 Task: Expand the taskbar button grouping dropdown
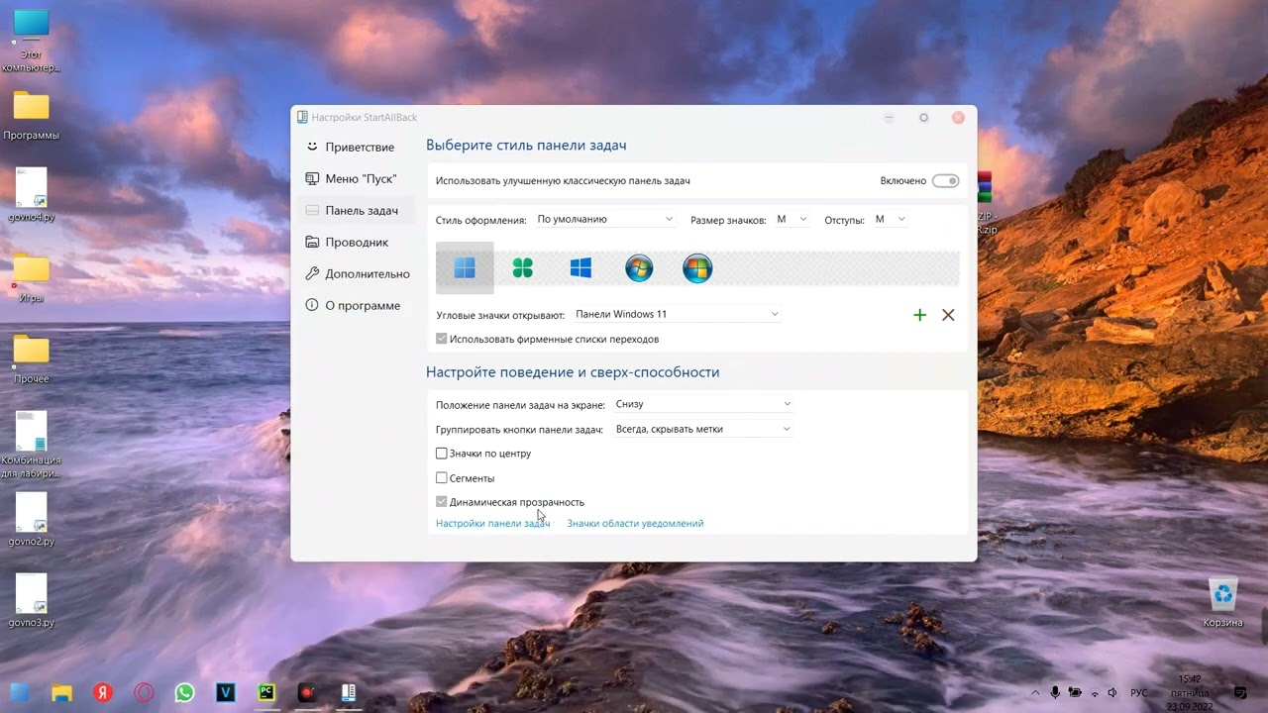(703, 429)
